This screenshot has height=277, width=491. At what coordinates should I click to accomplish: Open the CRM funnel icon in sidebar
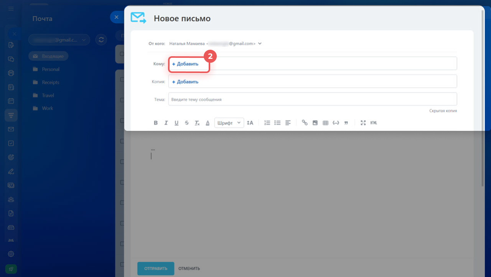click(11, 115)
